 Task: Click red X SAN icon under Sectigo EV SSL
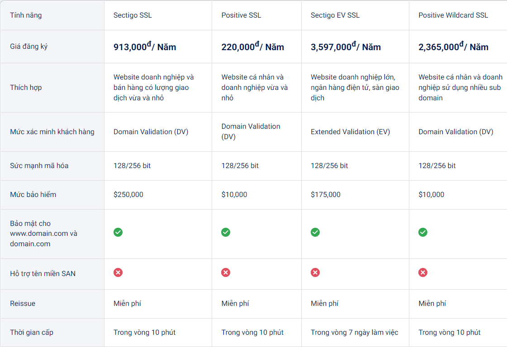tap(315, 273)
